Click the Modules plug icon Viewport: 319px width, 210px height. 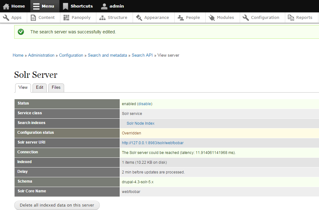(x=212, y=18)
